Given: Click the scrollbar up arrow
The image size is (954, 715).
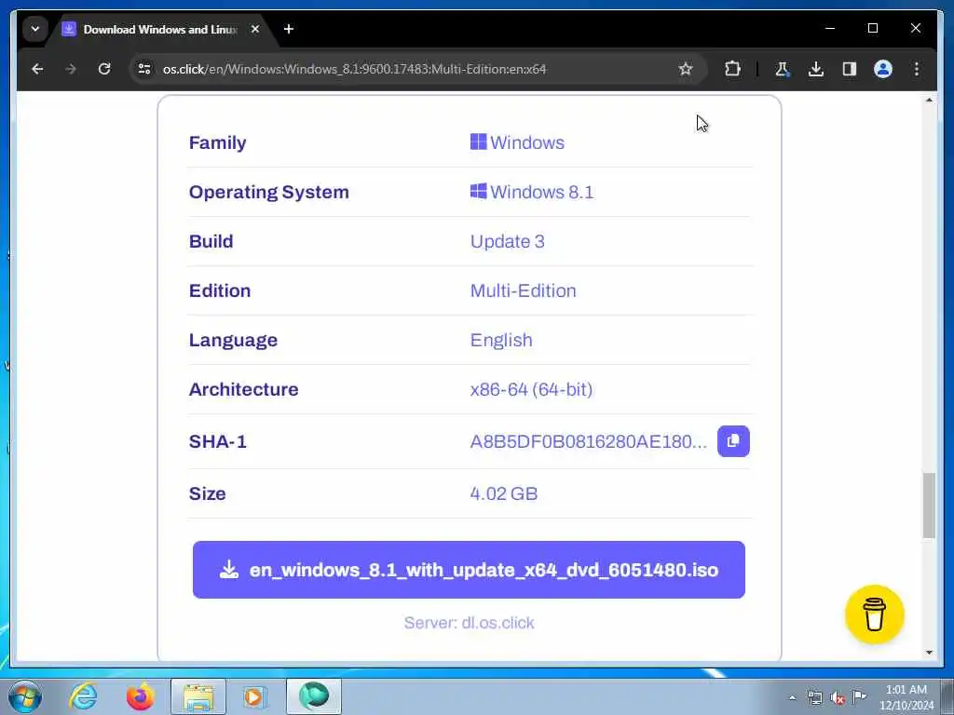Looking at the screenshot, I should pos(929,100).
